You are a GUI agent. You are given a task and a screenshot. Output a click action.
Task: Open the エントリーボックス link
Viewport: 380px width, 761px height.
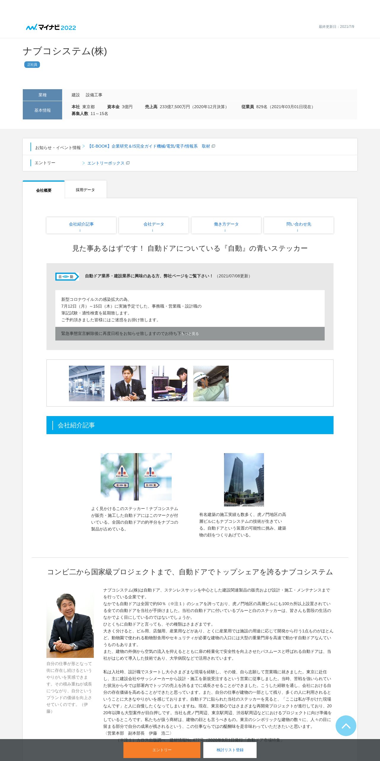(106, 163)
